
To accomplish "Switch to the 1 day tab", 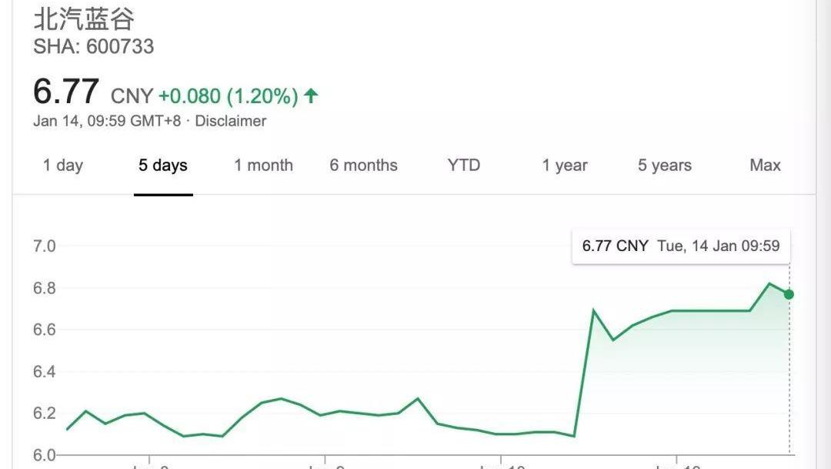I will [x=63, y=165].
